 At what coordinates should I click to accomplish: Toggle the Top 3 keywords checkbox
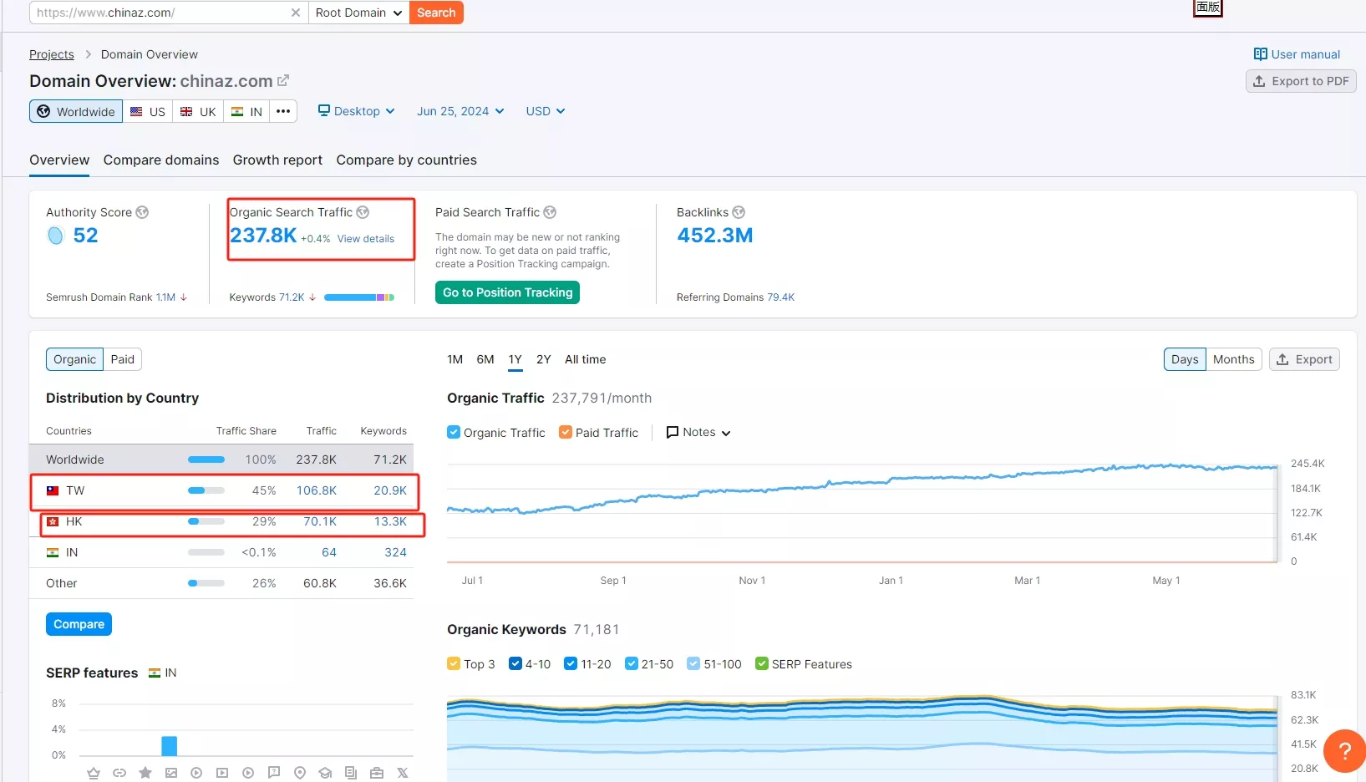(454, 663)
